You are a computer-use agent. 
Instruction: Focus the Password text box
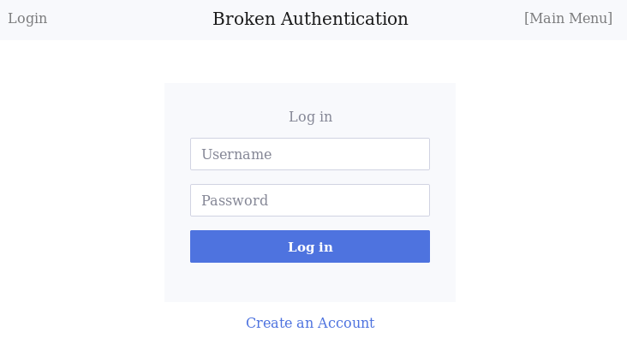click(x=309, y=200)
